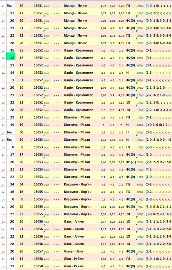This screenshot has height=270, width=172.
Task: Select odds cell 2,01 in Монца - Лечче row
Action: pyautogui.click(x=103, y=21)
